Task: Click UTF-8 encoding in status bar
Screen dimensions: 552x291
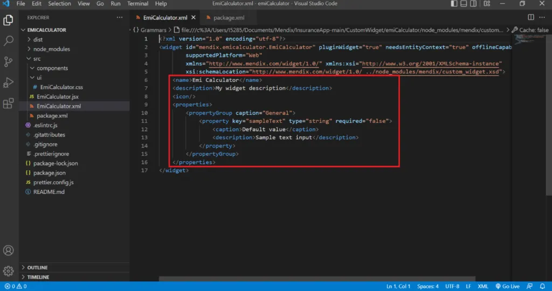Action: pyautogui.click(x=452, y=287)
